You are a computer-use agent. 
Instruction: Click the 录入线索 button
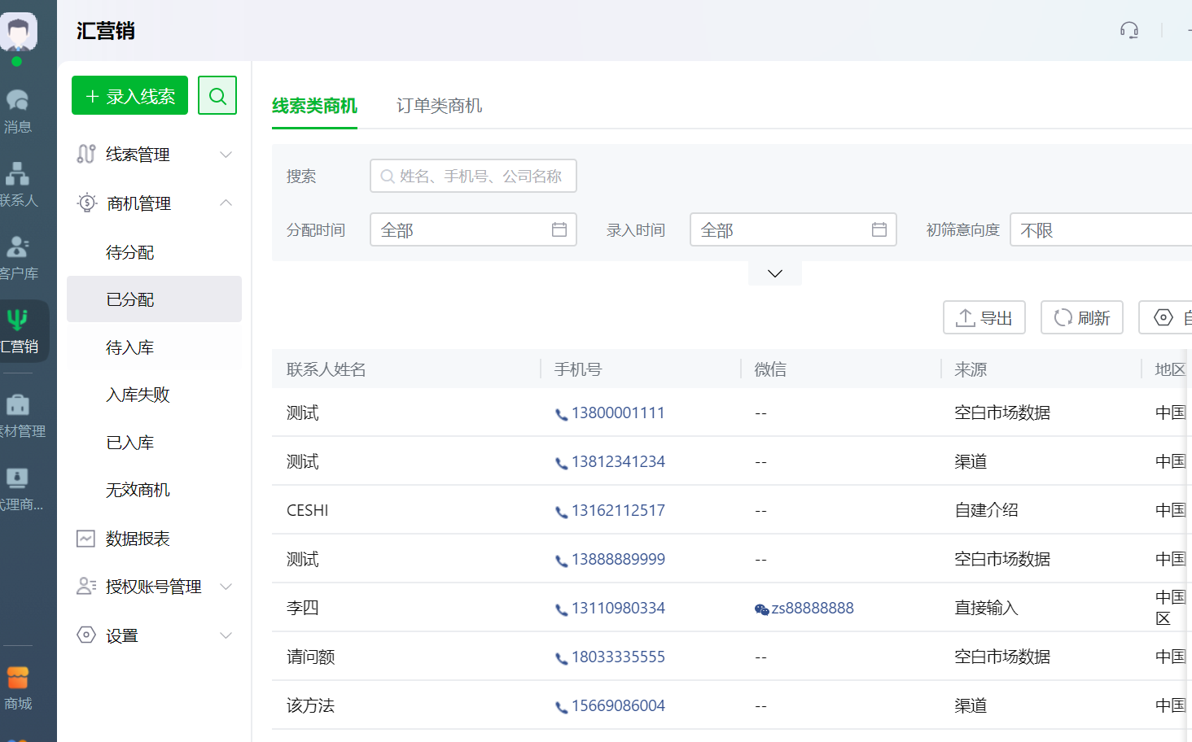point(129,96)
